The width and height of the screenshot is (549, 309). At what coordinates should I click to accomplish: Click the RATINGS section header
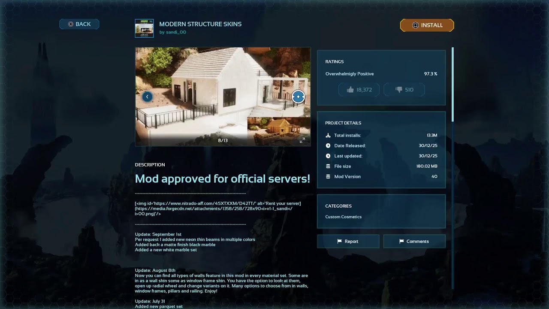(x=335, y=62)
